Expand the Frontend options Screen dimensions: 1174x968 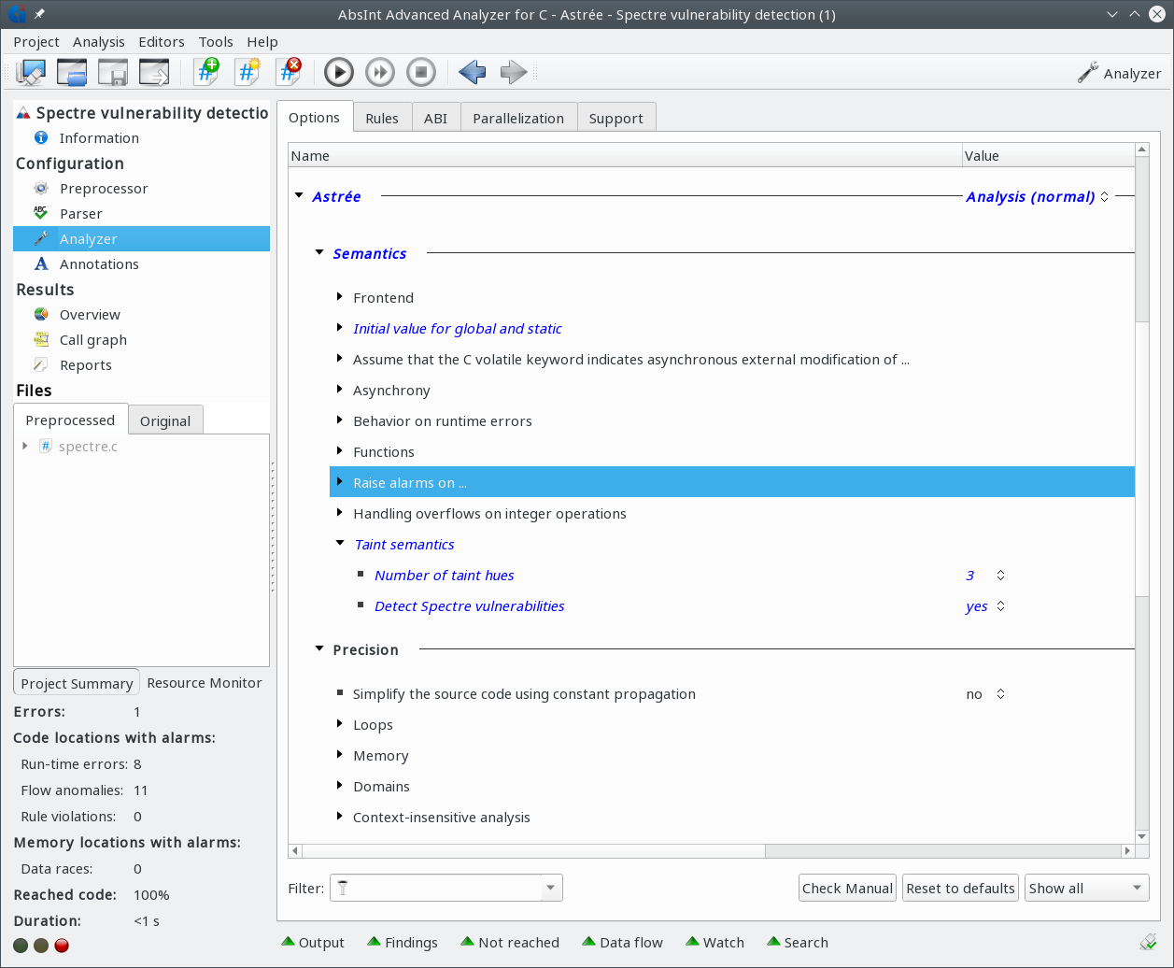340,297
